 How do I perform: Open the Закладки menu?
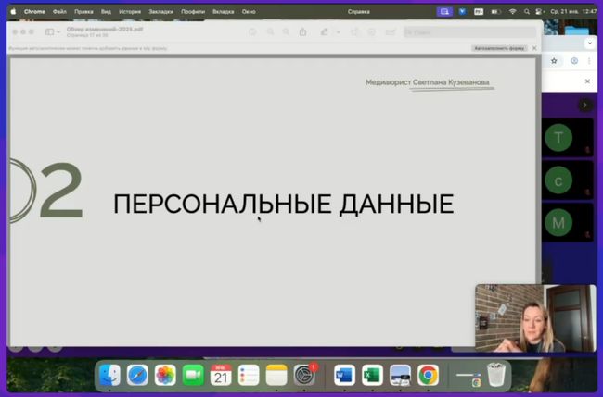tap(160, 11)
